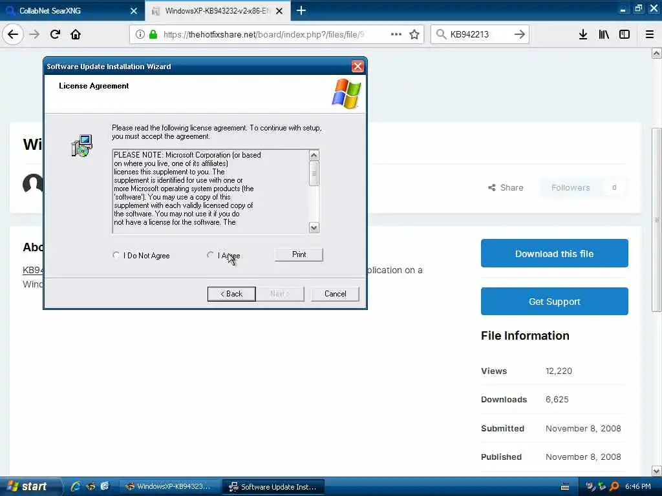This screenshot has height=496, width=662.
Task: Open the browser hamburger menu
Action: tap(650, 34)
